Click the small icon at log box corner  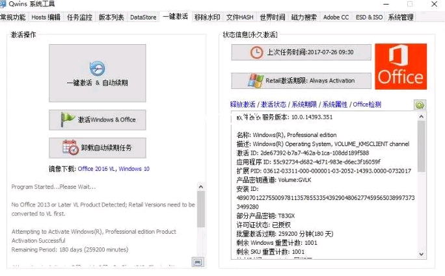pyautogui.click(x=197, y=261)
